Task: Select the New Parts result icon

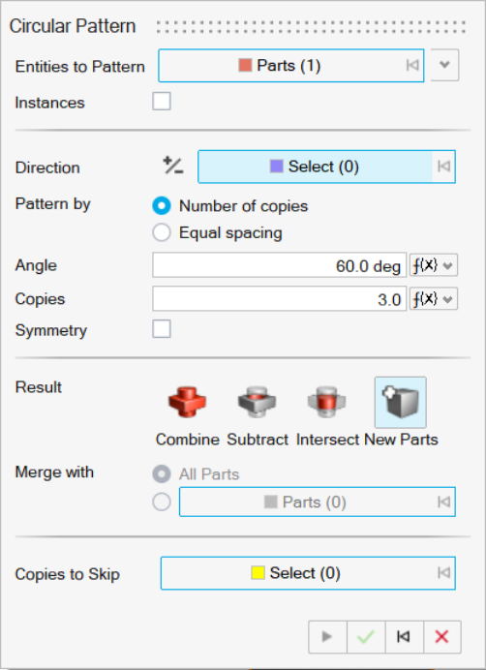Action: [x=401, y=402]
